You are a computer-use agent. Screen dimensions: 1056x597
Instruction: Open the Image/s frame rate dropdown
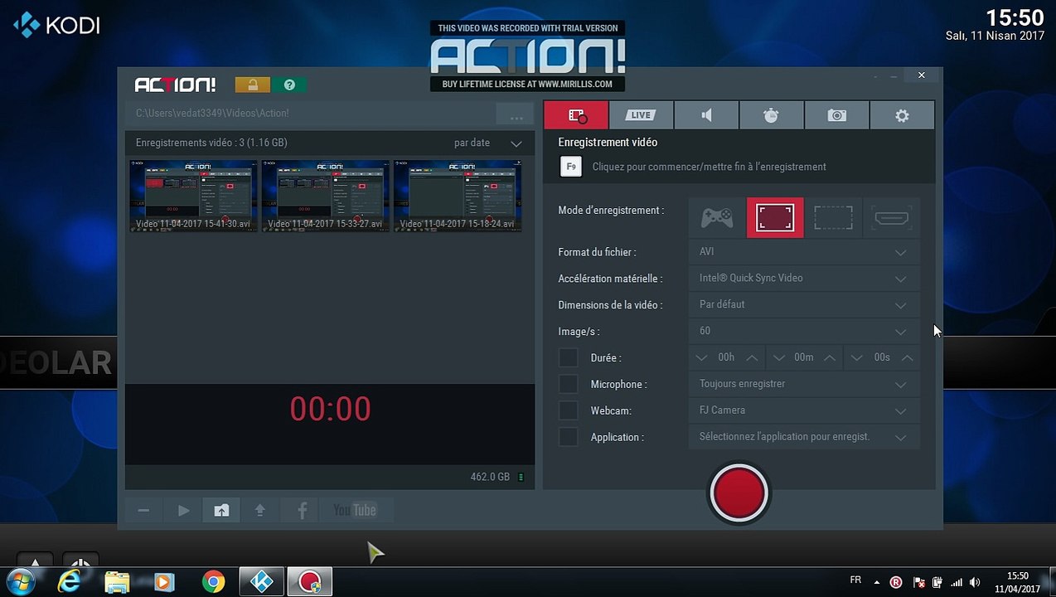(804, 332)
